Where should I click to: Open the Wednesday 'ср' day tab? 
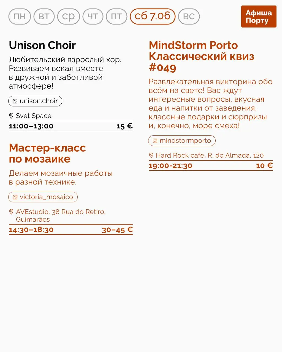(x=68, y=16)
